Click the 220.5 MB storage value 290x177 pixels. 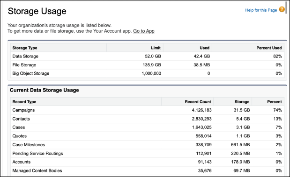240,153
